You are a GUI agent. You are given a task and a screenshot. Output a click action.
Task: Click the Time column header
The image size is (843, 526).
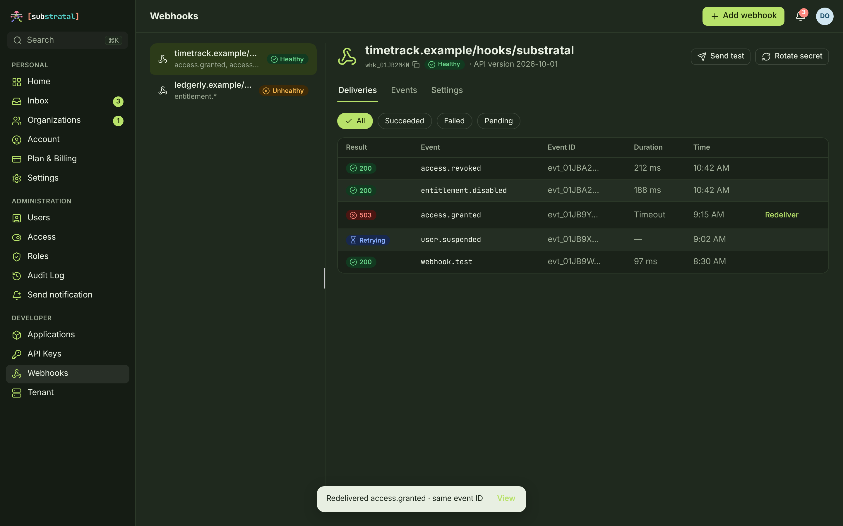701,148
